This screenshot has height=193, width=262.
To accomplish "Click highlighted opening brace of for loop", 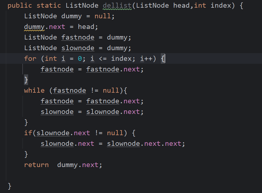I will point(163,59).
